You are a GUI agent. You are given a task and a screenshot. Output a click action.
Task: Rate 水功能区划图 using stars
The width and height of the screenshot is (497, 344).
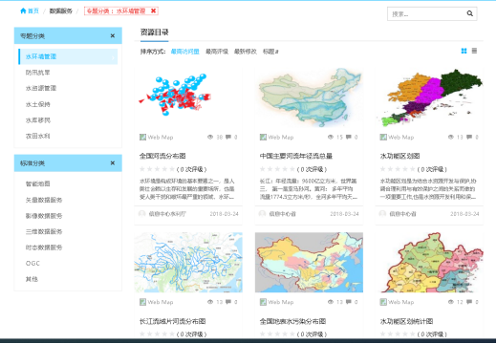(398, 169)
